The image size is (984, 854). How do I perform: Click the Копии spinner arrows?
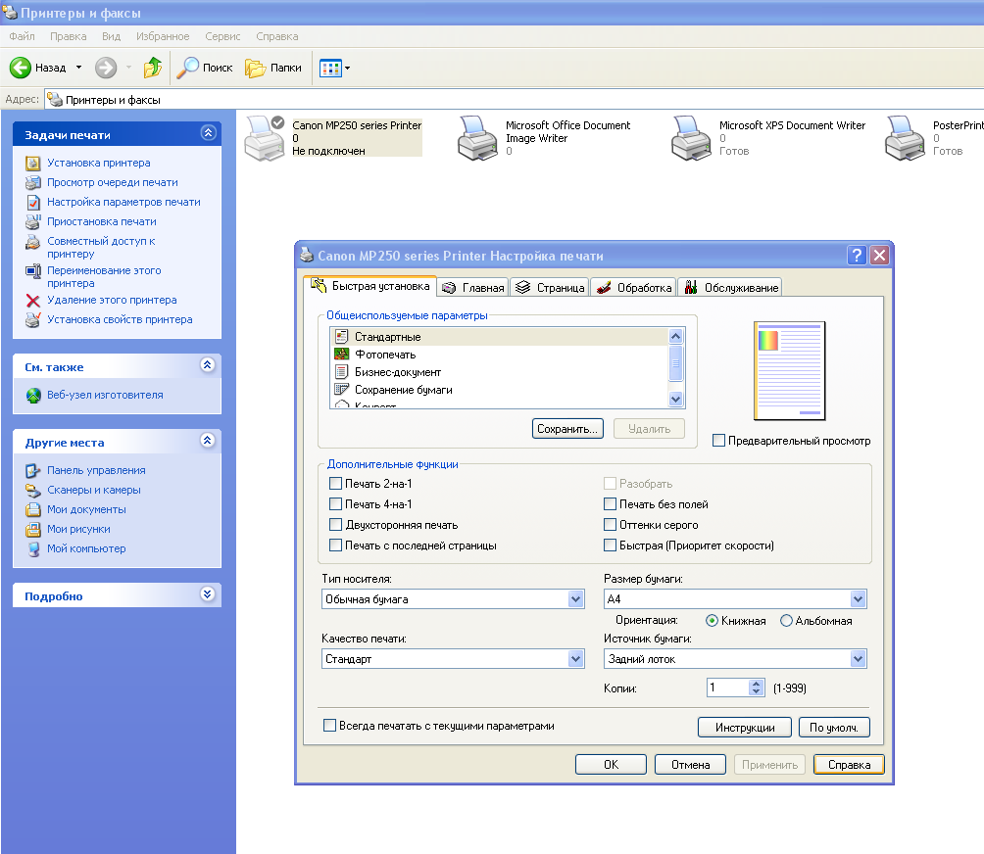pyautogui.click(x=757, y=688)
